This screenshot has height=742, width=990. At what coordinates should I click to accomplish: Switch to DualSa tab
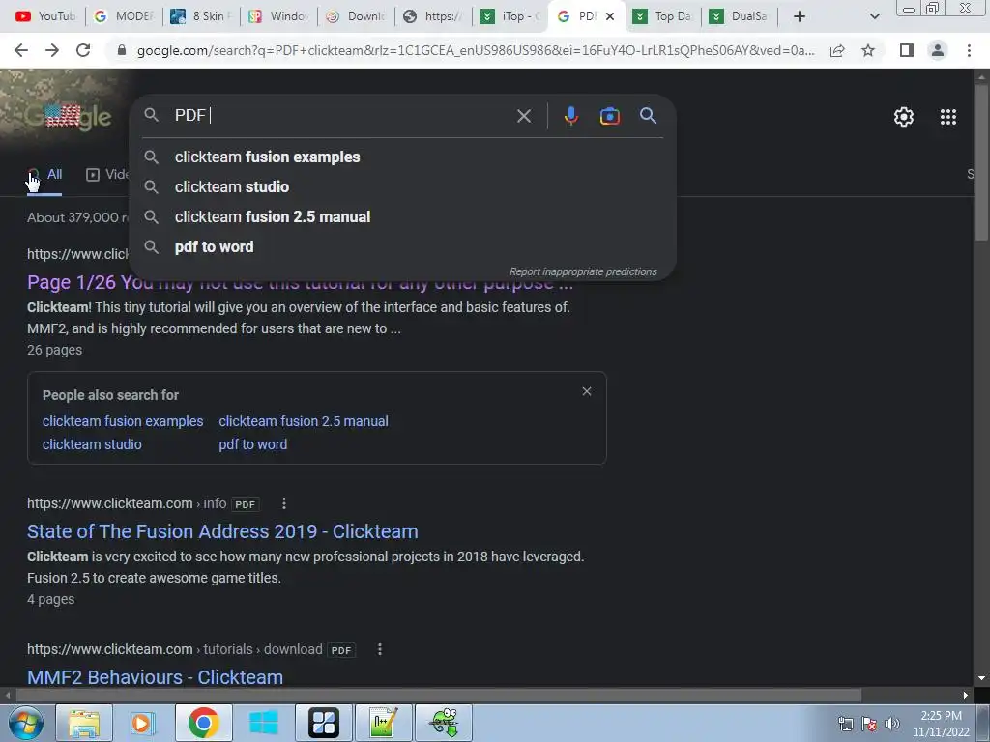point(740,16)
